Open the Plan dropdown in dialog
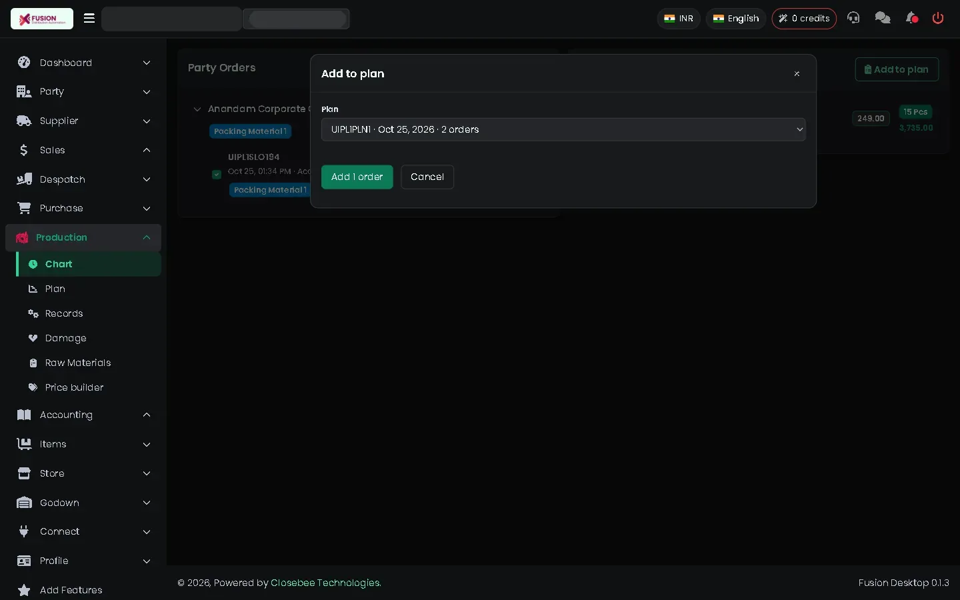The height and width of the screenshot is (600, 960). [x=563, y=129]
